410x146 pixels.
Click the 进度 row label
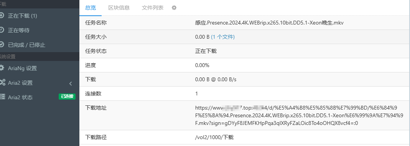(x=91, y=65)
